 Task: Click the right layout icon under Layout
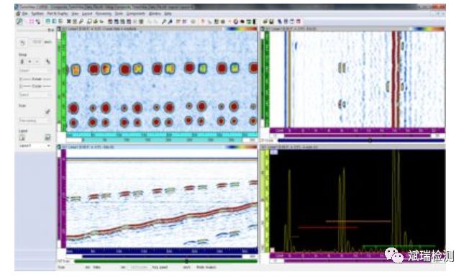[x=47, y=137]
